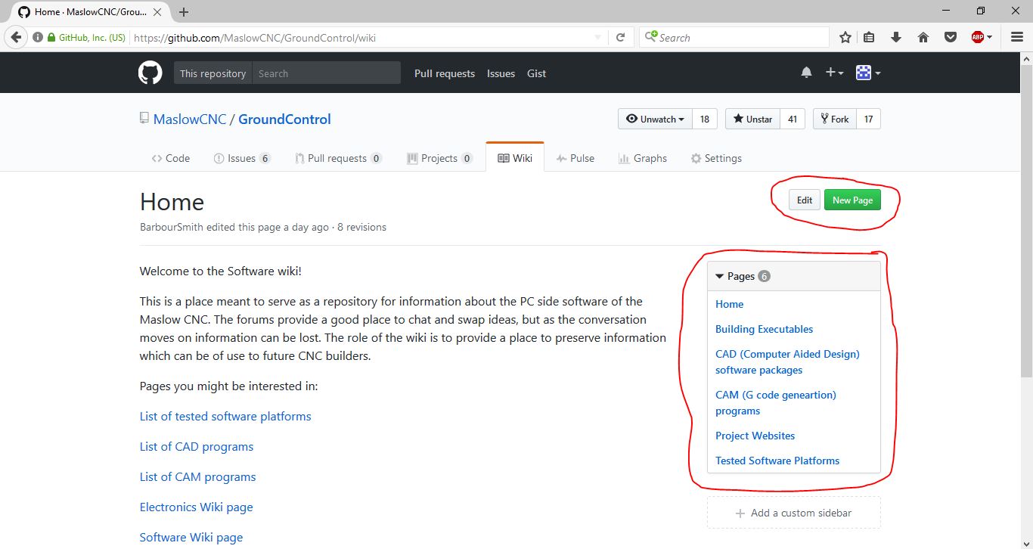Viewport: 1033px width, 549px height.
Task: Click the browser search box
Action: click(734, 37)
